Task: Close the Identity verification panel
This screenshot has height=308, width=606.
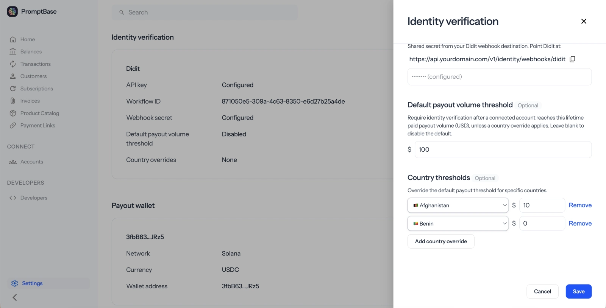Action: pos(584,21)
